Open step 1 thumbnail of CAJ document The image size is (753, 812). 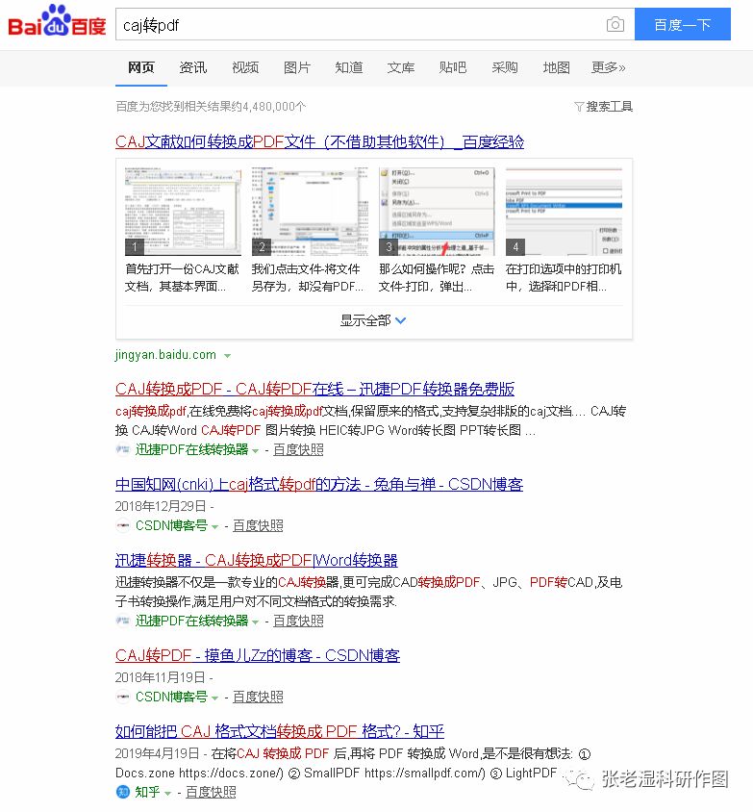[x=183, y=212]
